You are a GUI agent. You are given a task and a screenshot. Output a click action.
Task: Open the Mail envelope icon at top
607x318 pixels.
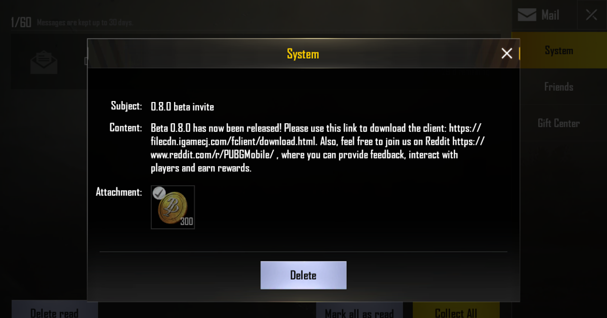coord(527,15)
